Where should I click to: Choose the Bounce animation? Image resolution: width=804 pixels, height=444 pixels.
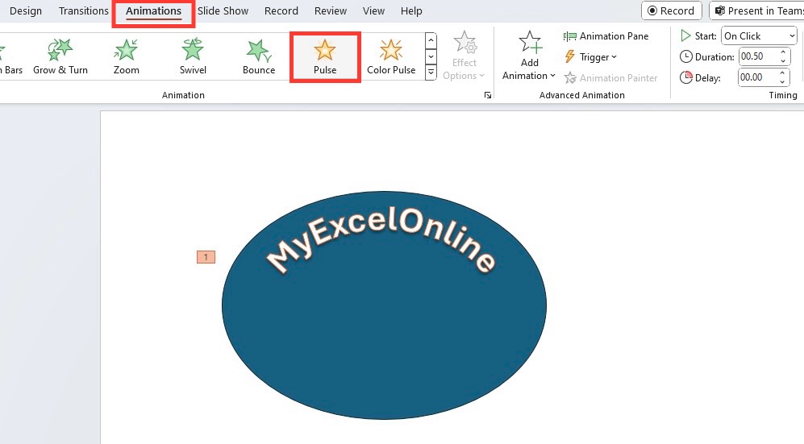[259, 57]
